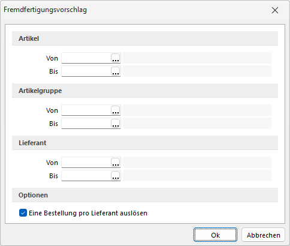The image size is (290, 246).
Task: Open lookup for Artikel Bis field
Action: (116, 71)
